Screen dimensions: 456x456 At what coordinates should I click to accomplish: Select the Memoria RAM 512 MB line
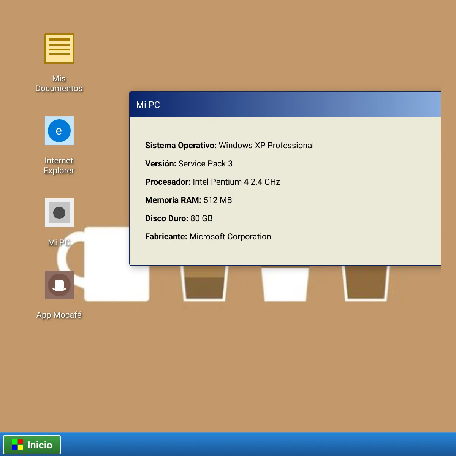coord(188,200)
